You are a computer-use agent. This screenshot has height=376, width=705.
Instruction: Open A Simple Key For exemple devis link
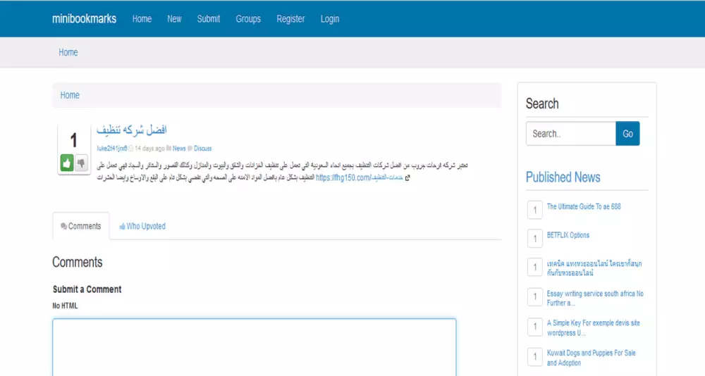[x=593, y=328]
